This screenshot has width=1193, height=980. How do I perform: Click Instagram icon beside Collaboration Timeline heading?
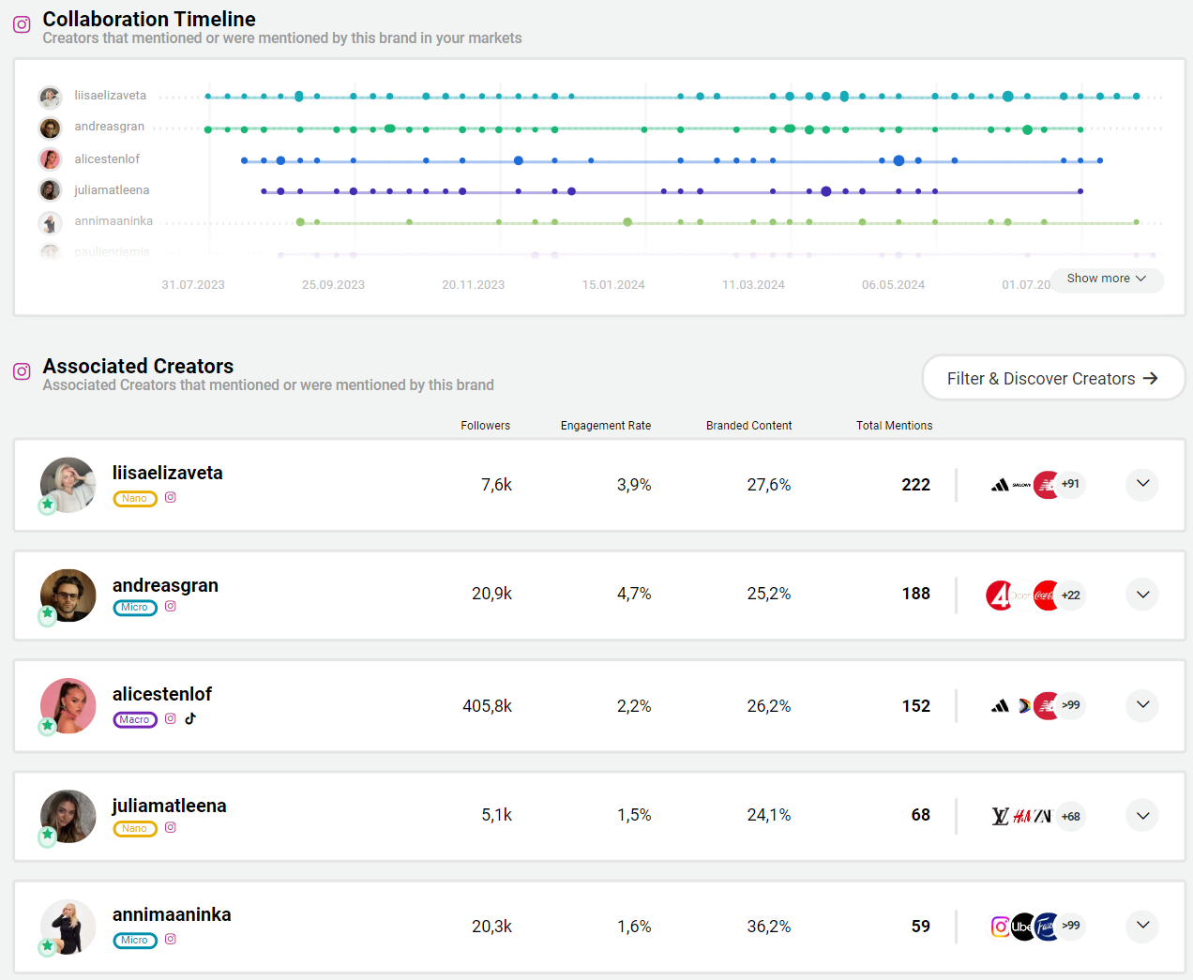pyautogui.click(x=22, y=25)
